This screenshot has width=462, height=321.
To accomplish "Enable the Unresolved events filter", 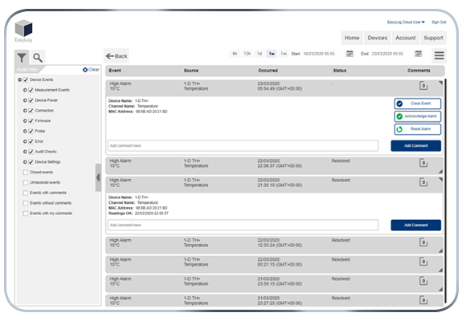I will [x=26, y=182].
